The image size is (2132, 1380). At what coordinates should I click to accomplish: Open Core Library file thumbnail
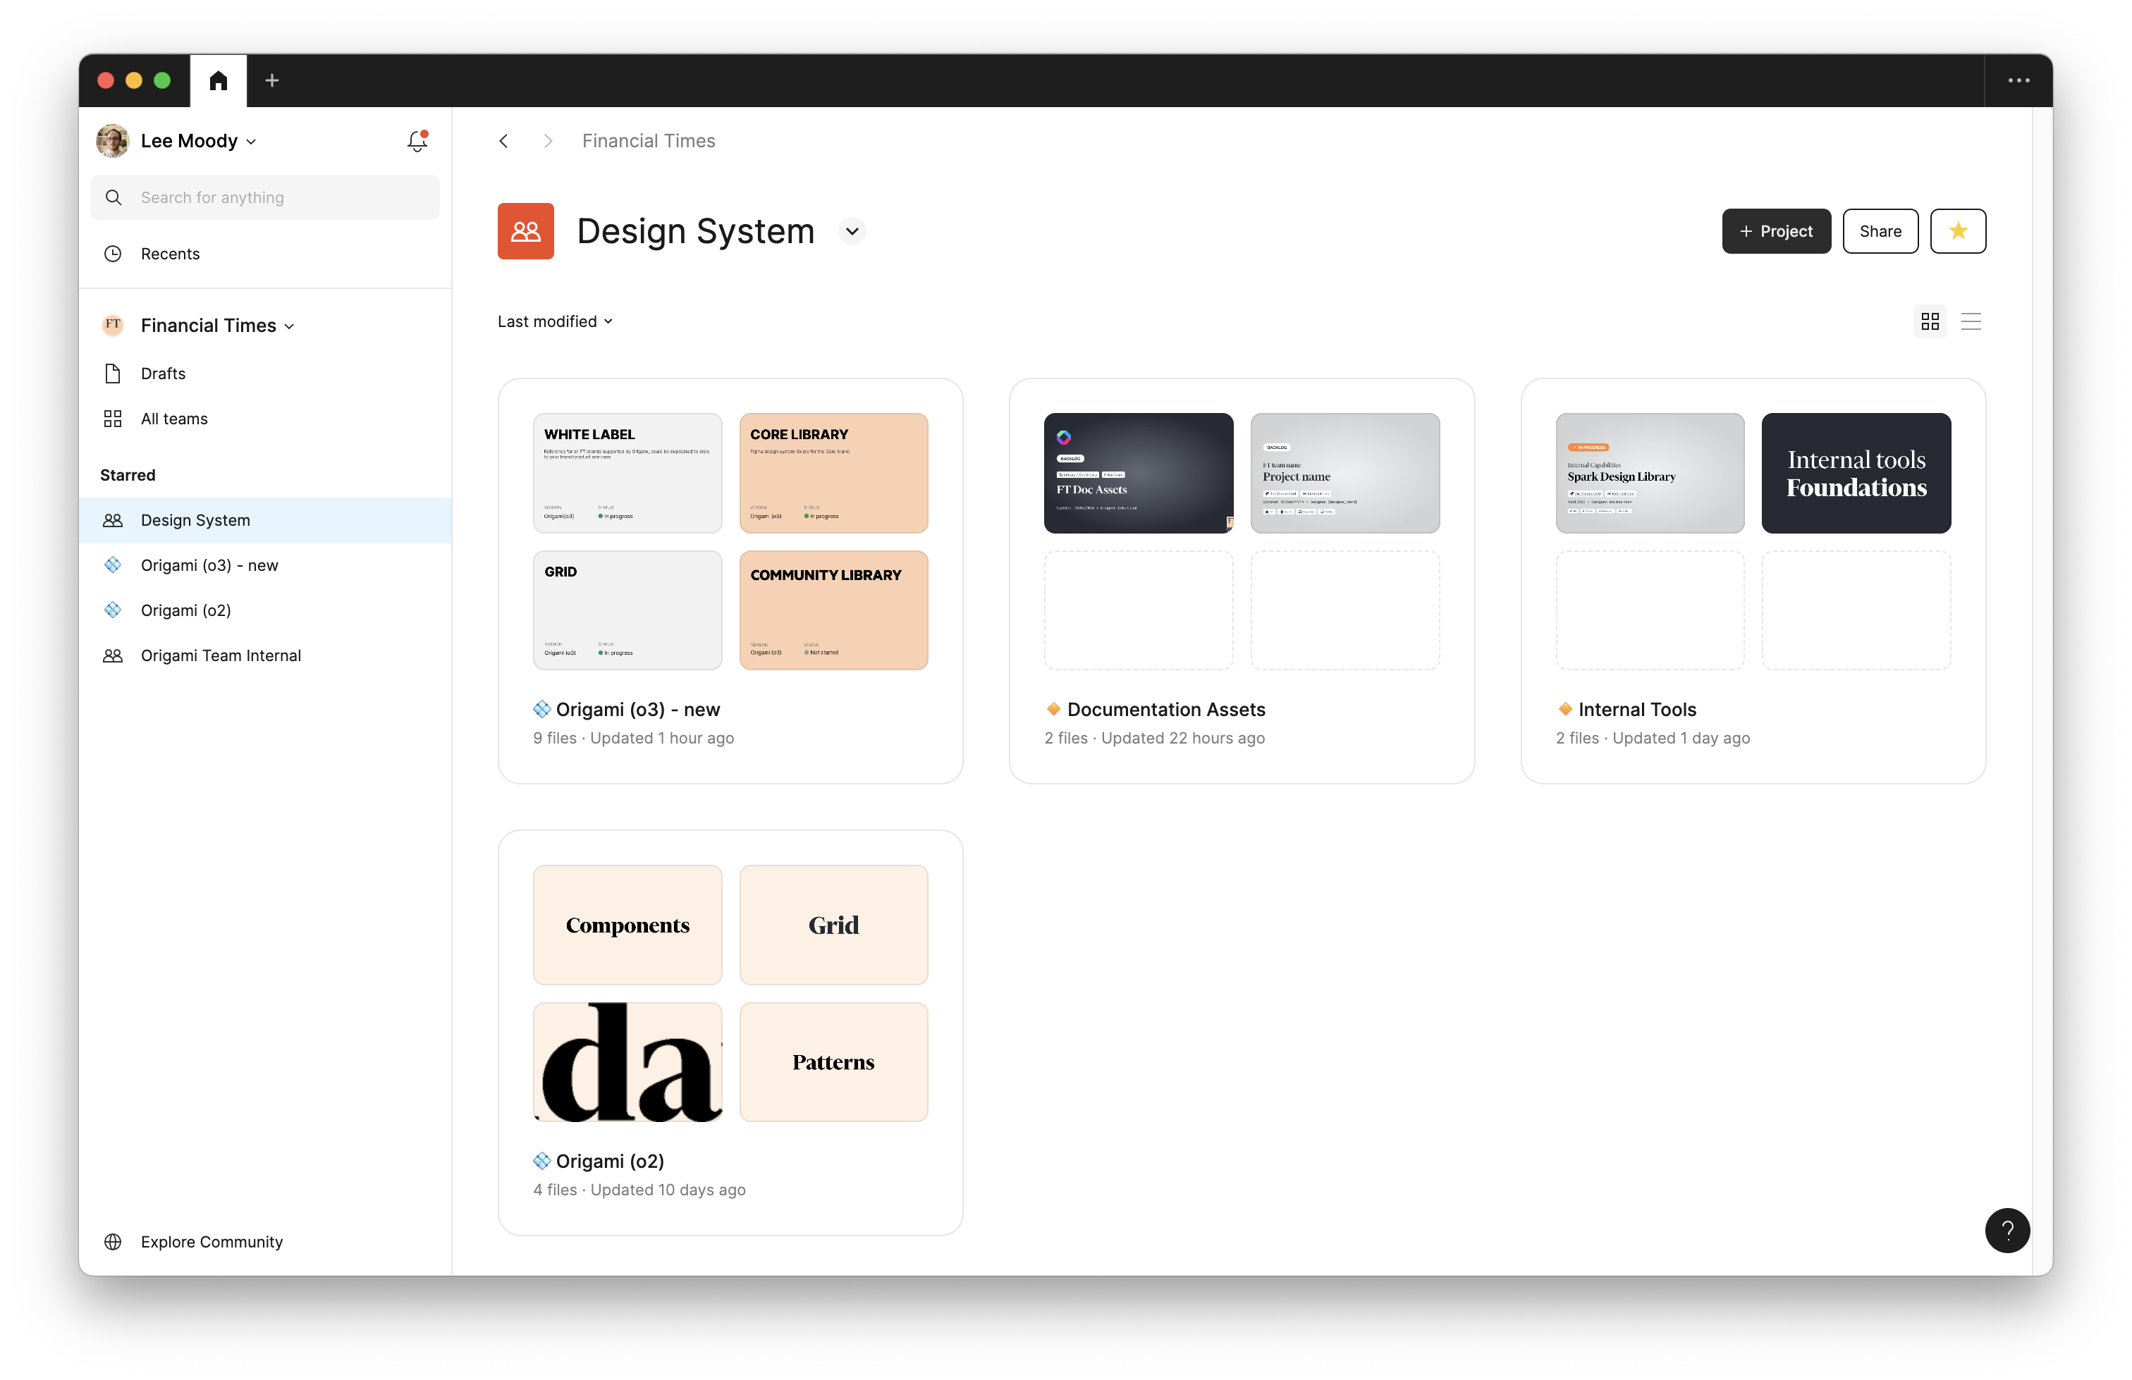point(833,473)
